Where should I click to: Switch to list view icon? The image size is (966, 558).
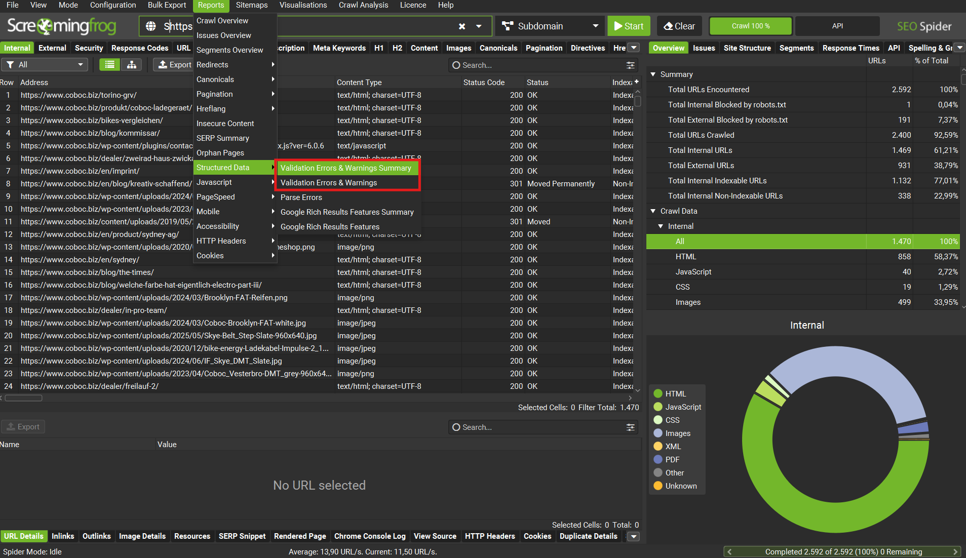(x=109, y=65)
